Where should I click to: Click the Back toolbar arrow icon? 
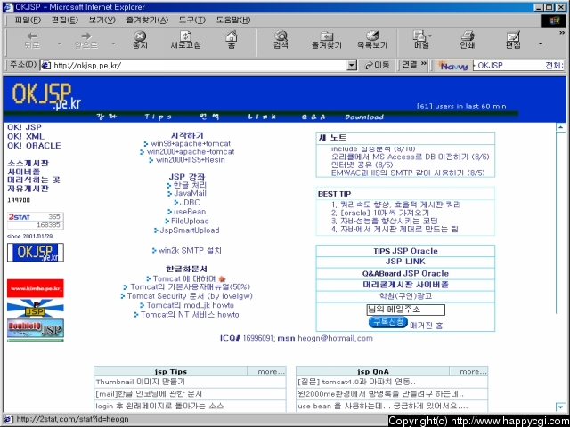point(32,36)
